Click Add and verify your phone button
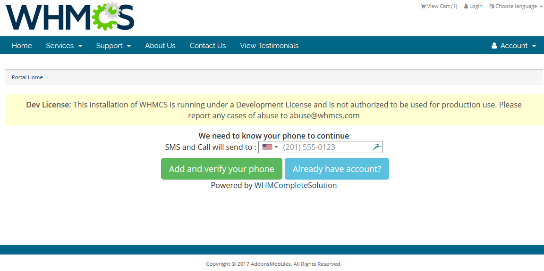The height and width of the screenshot is (271, 544). 221,169
